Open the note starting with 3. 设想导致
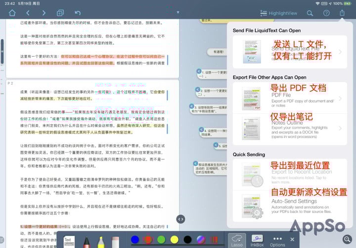The width and height of the screenshot is (356, 248). (x=208, y=109)
